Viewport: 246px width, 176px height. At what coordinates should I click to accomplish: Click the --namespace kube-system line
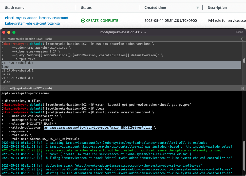point(31,120)
